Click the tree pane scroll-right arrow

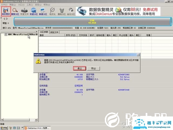(x=36, y=120)
